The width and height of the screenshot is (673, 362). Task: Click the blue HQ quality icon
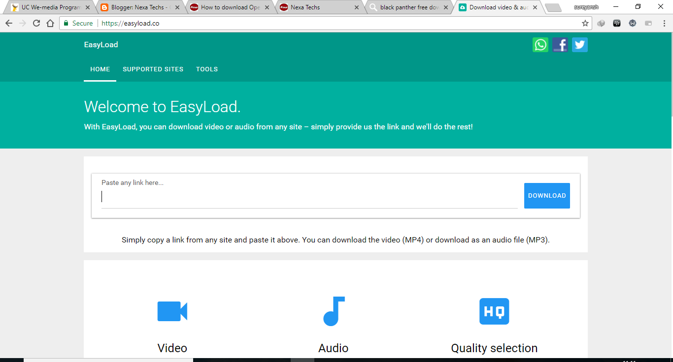click(x=494, y=311)
